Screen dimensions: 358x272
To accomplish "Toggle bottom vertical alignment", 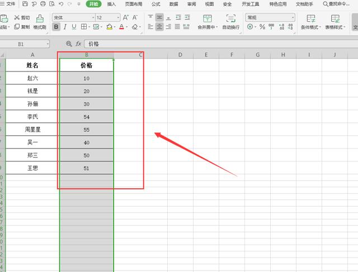I will pos(168,17).
